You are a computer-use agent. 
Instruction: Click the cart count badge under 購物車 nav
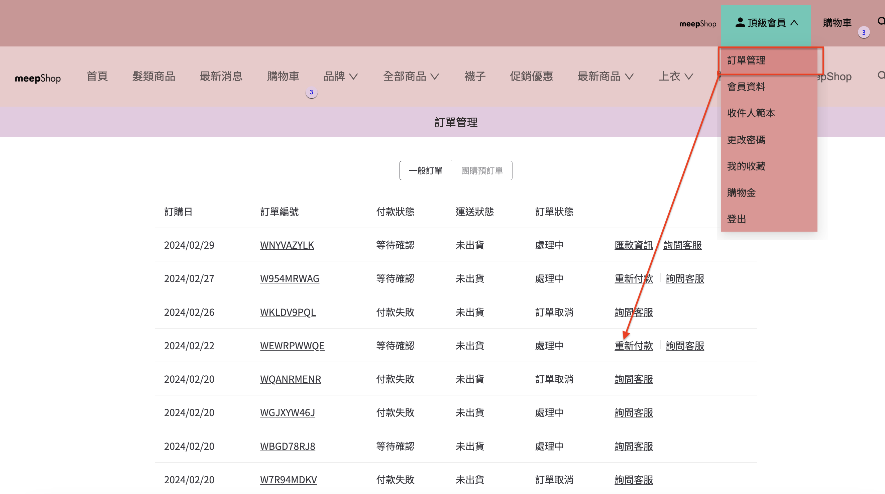pyautogui.click(x=311, y=92)
